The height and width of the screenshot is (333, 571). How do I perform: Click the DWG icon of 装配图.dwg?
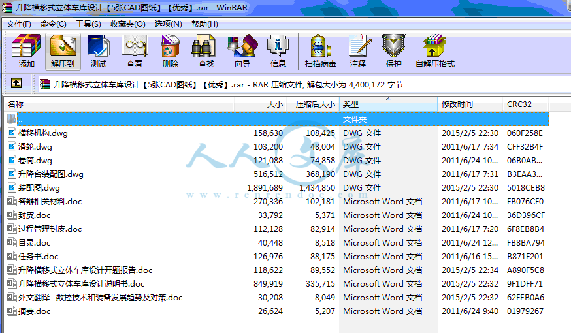(x=12, y=188)
